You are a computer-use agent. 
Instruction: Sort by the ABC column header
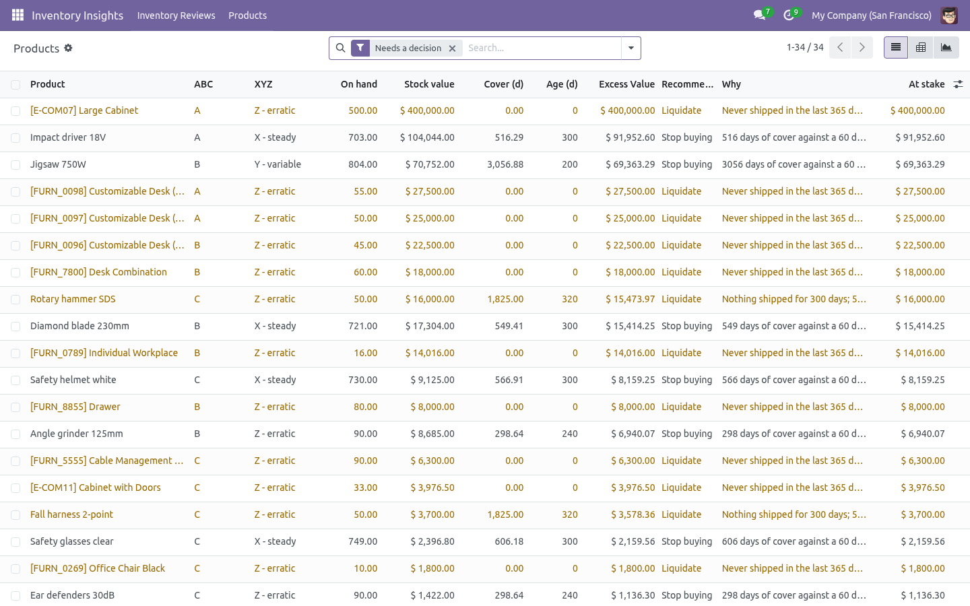pyautogui.click(x=203, y=84)
